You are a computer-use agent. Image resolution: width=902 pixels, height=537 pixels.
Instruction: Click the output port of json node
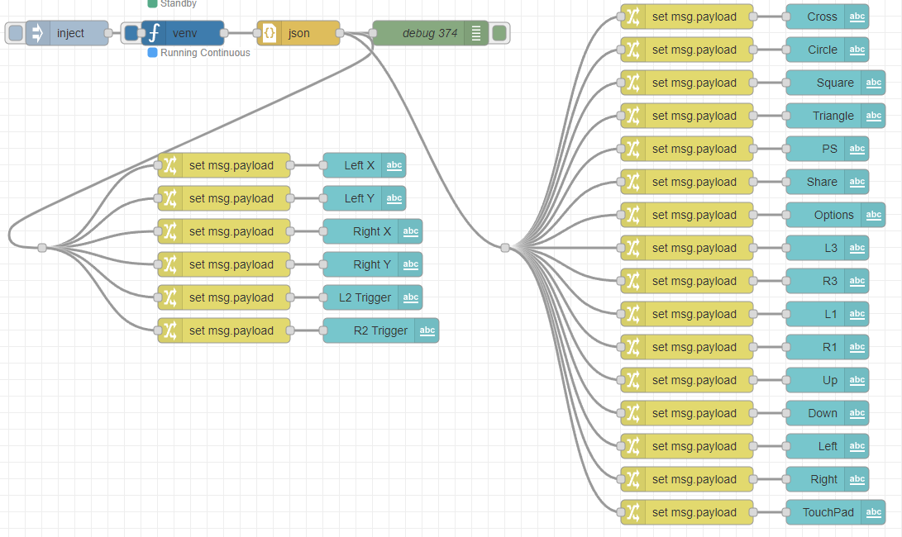(x=340, y=33)
